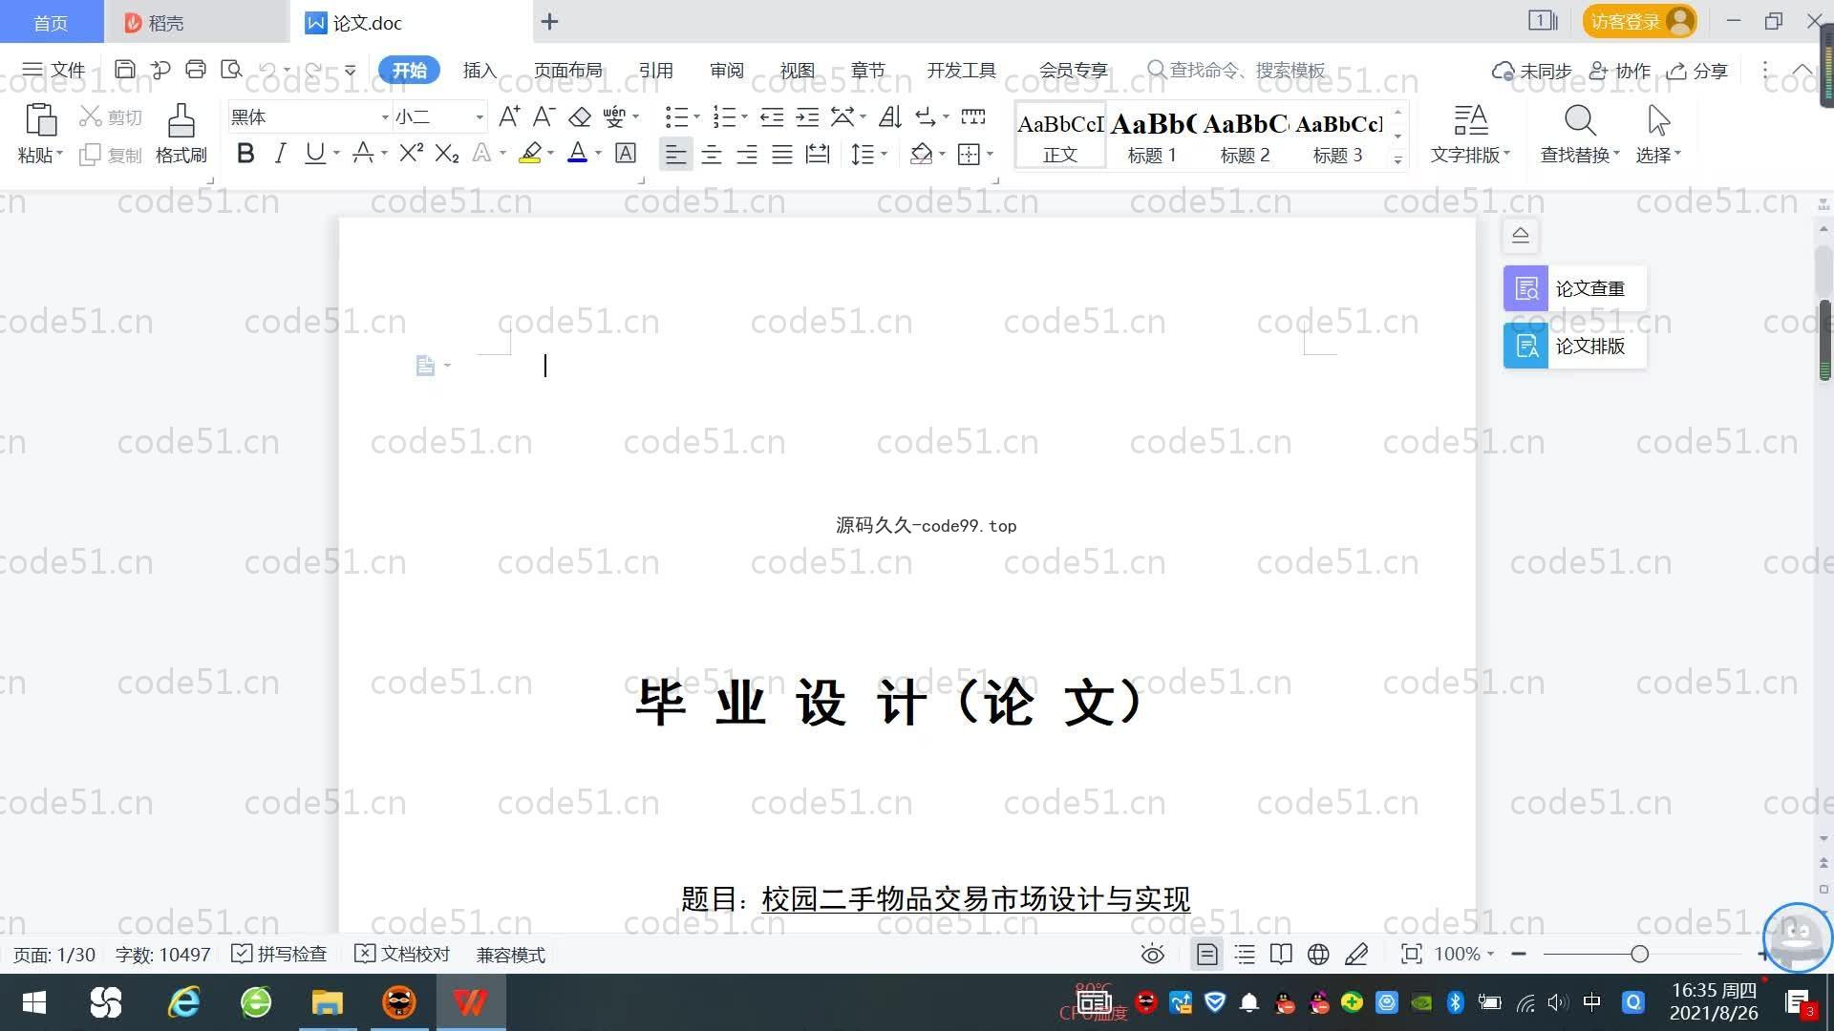Click the 分享 share button

coord(1698,71)
